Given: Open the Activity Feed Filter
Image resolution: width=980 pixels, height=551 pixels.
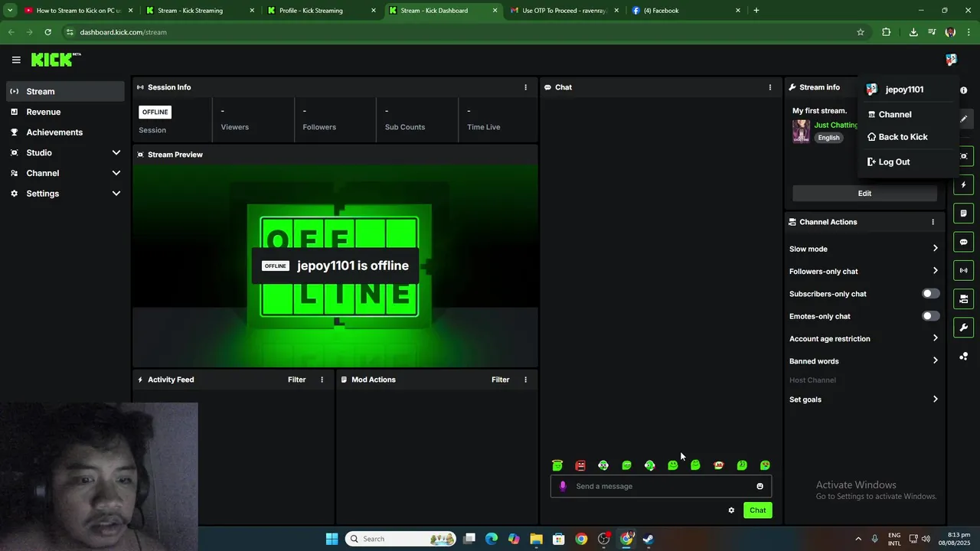Looking at the screenshot, I should (x=296, y=380).
